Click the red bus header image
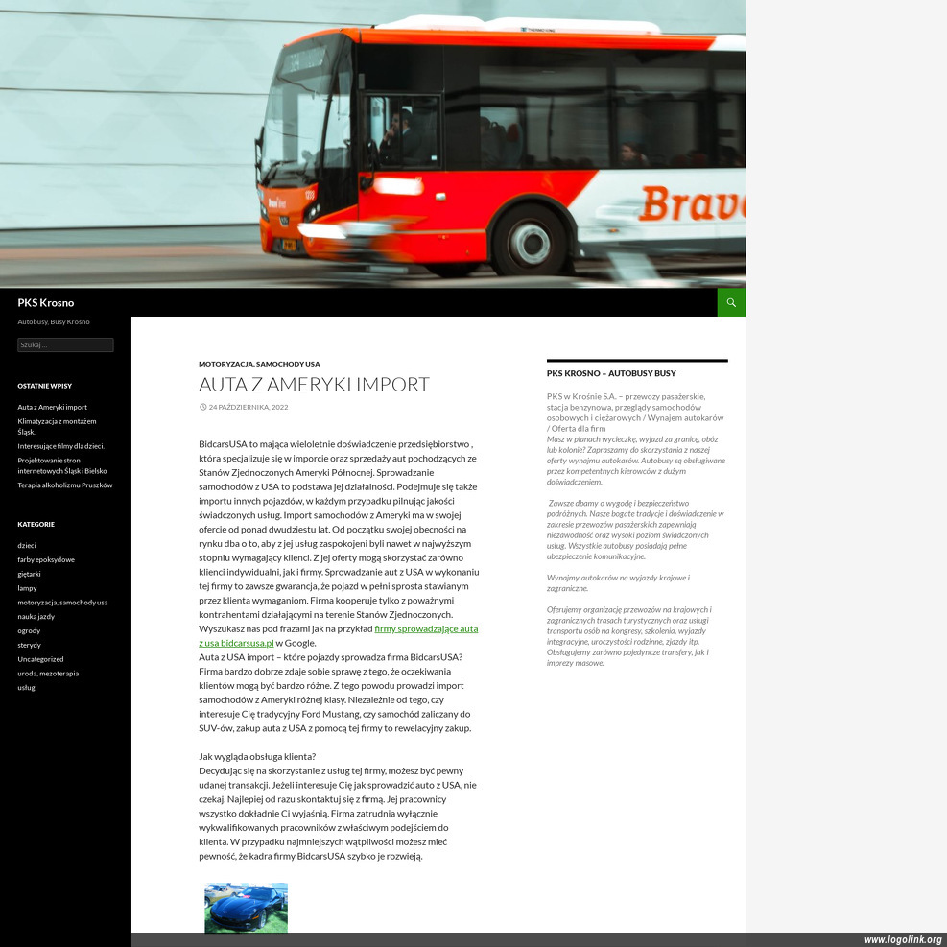Image resolution: width=947 pixels, height=947 pixels. click(x=372, y=144)
